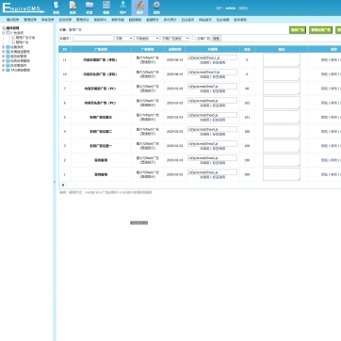Open 管理广告分类 in the tree
Screen dimensions: 341x341
click(x=25, y=38)
